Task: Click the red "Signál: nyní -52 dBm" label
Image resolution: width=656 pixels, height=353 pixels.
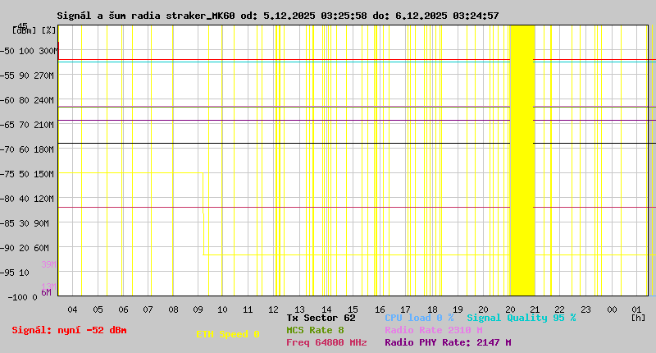Action: pos(70,330)
